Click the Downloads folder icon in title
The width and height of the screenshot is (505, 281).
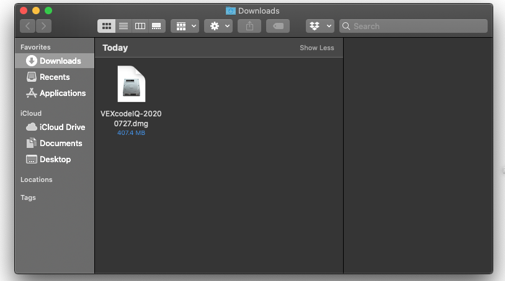[231, 11]
